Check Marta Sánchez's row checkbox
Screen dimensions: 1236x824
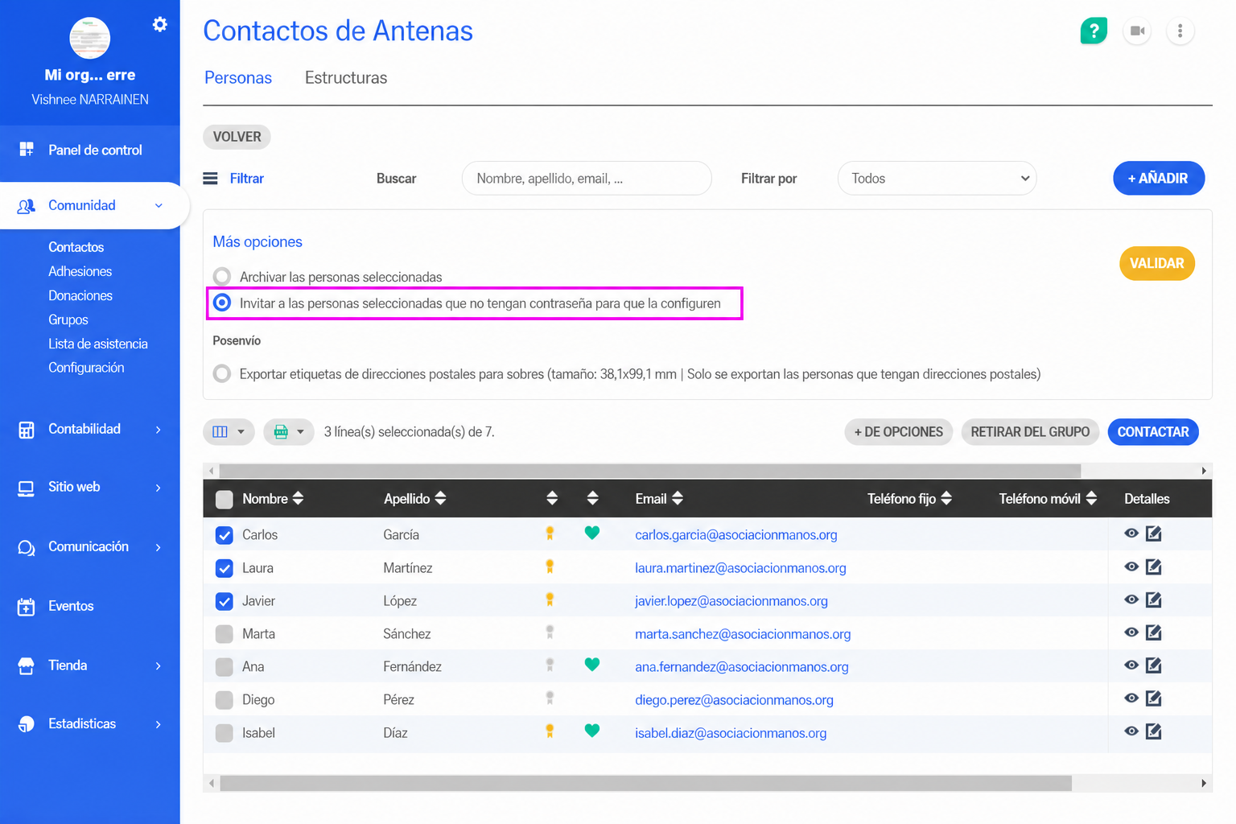[x=225, y=634]
